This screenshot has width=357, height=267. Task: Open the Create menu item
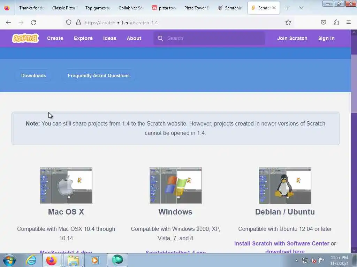(55, 38)
